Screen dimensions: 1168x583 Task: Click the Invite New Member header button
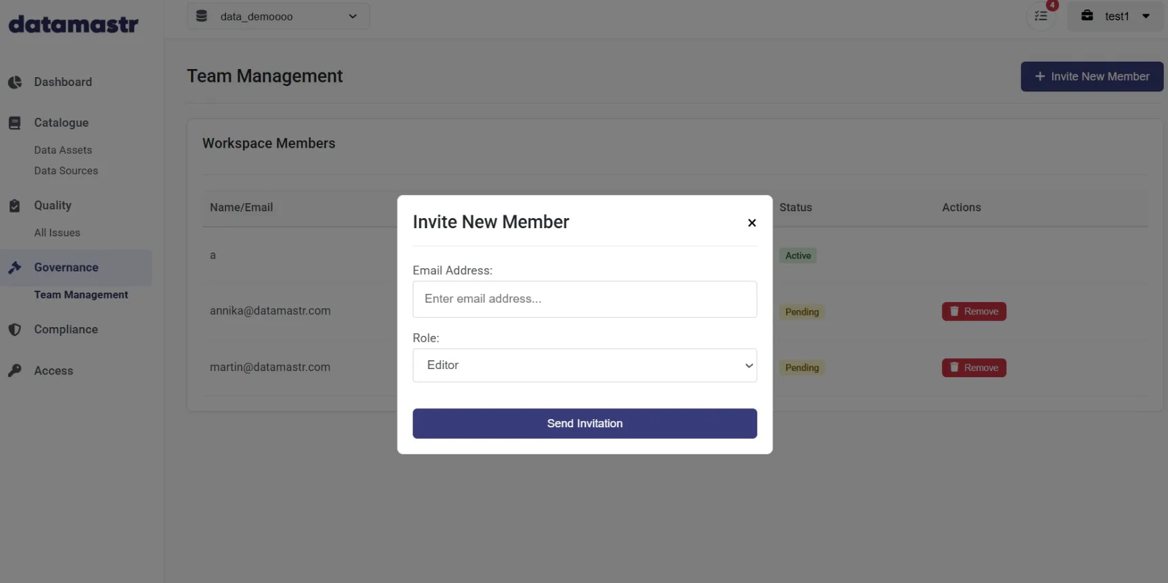[1091, 77]
